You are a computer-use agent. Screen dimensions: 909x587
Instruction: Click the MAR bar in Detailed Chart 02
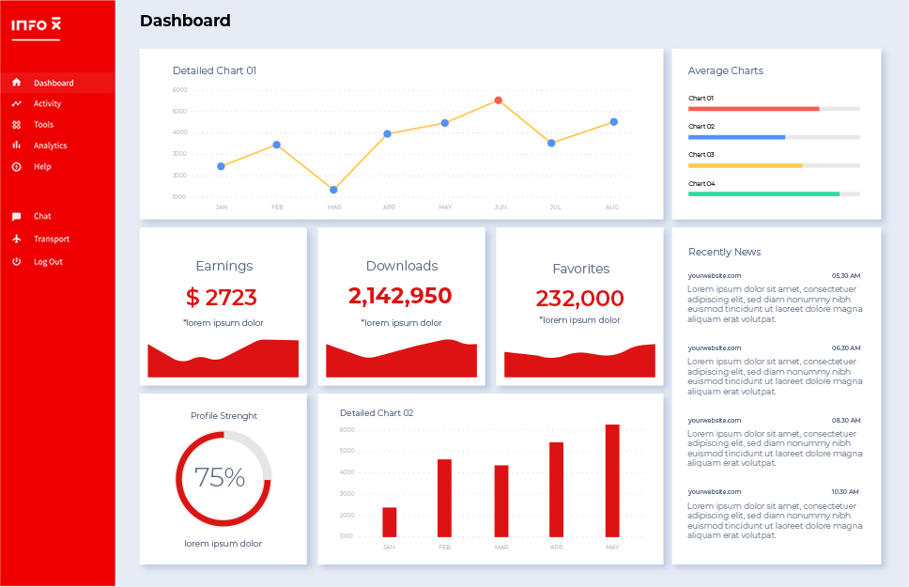501,502
